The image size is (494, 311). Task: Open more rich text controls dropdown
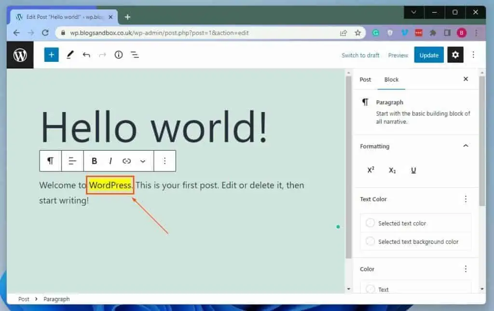coord(143,161)
